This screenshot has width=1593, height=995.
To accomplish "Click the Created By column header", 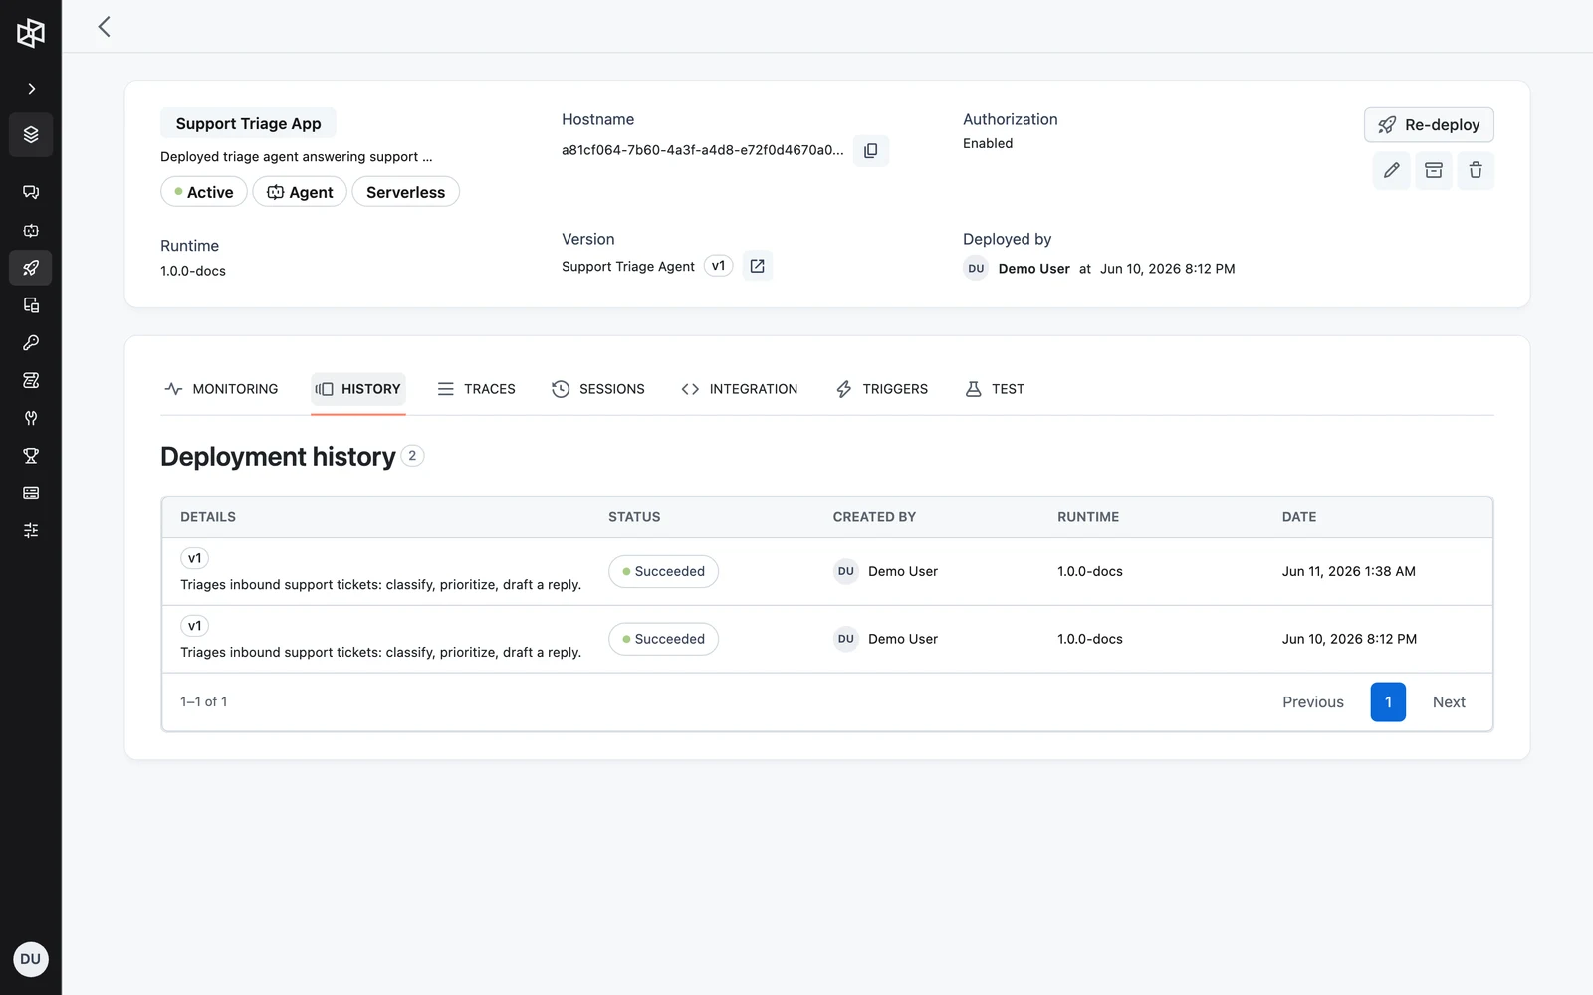I will [x=874, y=517].
